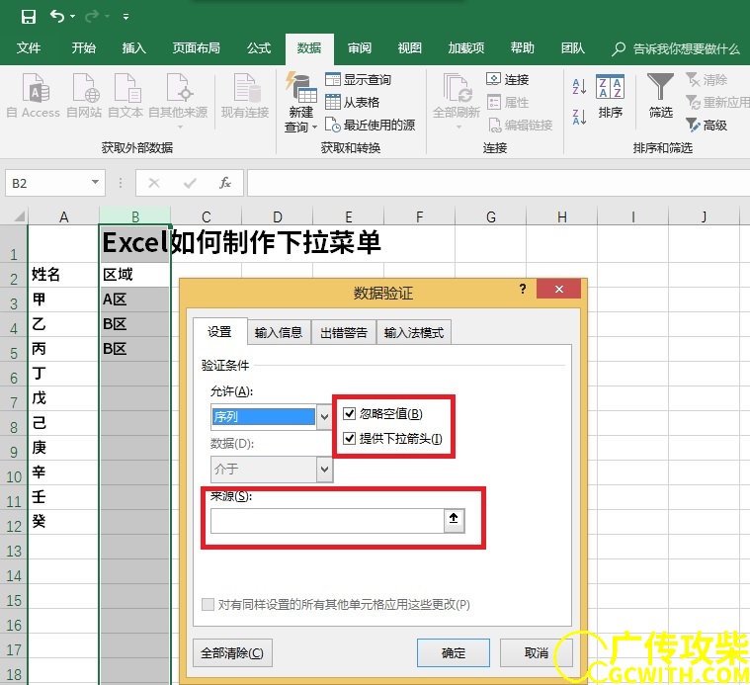Switch to the 加载项 ribbon tab
750x685 pixels.
[465, 48]
